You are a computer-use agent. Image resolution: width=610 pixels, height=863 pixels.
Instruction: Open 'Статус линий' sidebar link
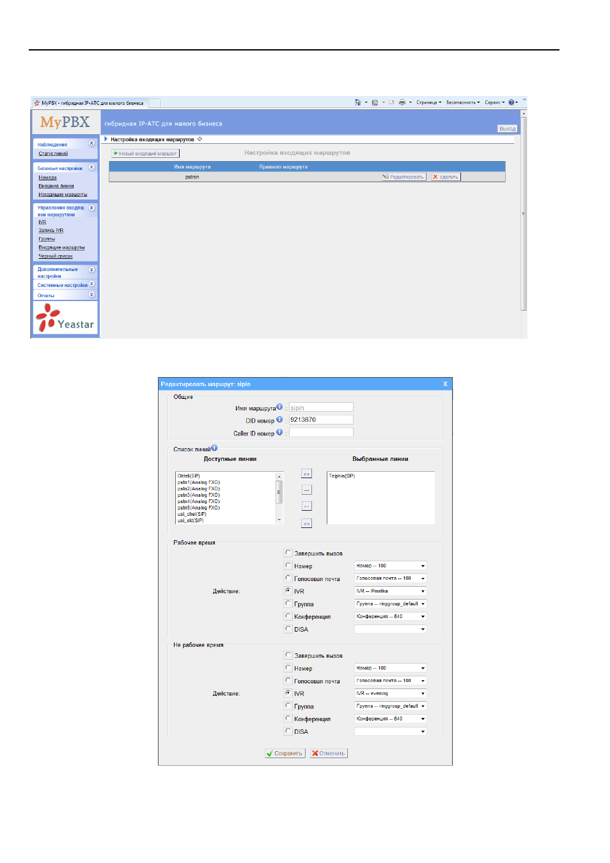(x=53, y=153)
